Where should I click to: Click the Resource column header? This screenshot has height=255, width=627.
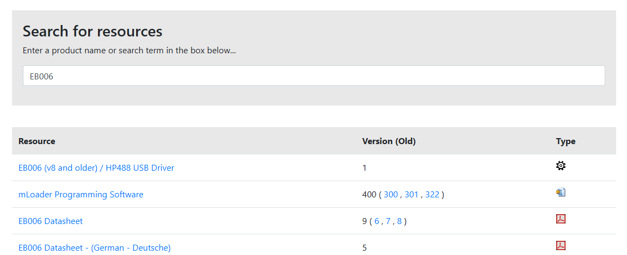coord(37,141)
